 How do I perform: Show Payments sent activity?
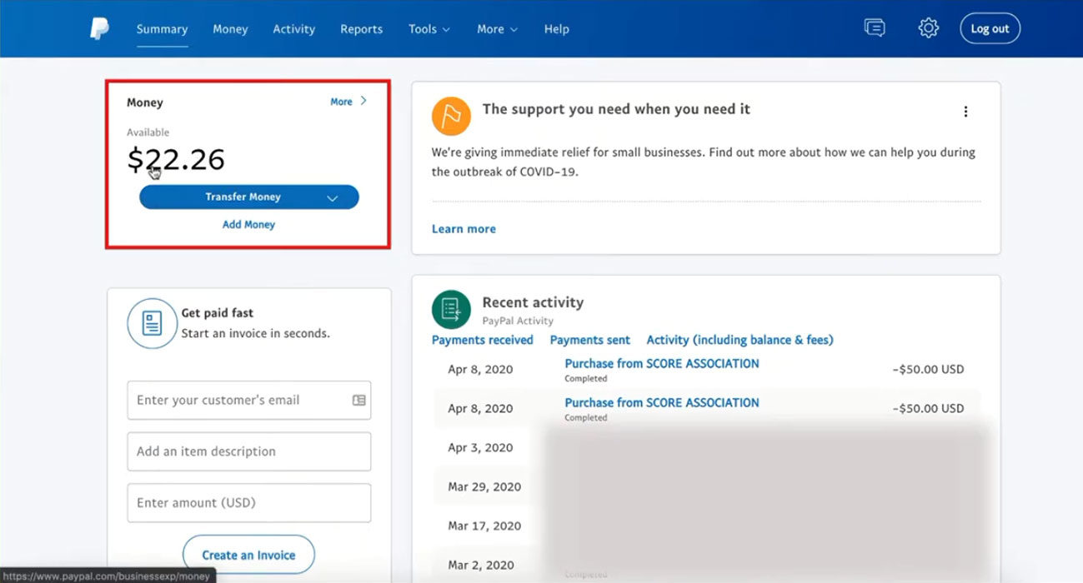click(589, 340)
